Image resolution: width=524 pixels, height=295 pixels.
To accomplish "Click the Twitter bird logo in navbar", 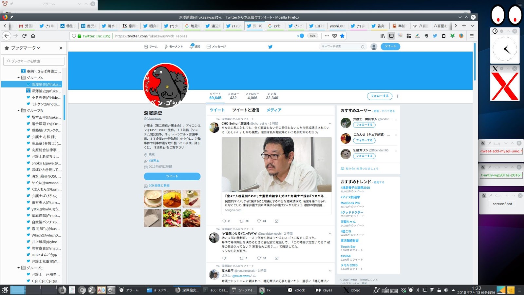I will pyautogui.click(x=270, y=47).
